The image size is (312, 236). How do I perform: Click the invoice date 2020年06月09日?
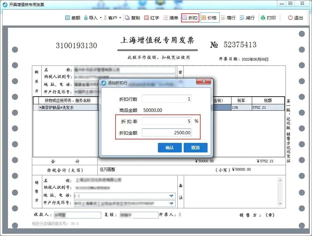(x=255, y=59)
